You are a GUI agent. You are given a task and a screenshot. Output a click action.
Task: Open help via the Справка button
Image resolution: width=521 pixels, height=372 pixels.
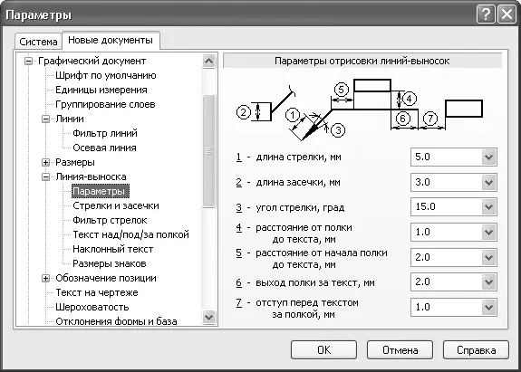[x=476, y=350]
